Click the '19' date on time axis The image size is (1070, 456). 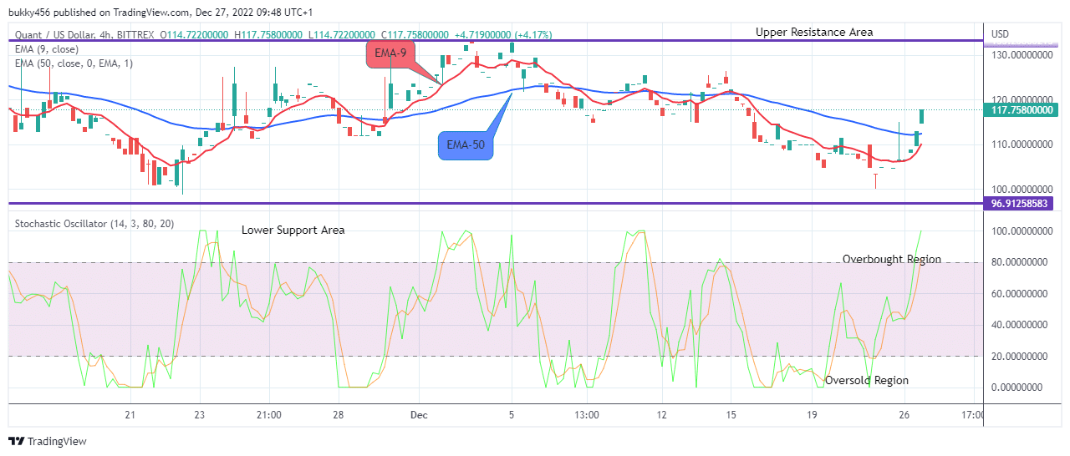pos(812,414)
